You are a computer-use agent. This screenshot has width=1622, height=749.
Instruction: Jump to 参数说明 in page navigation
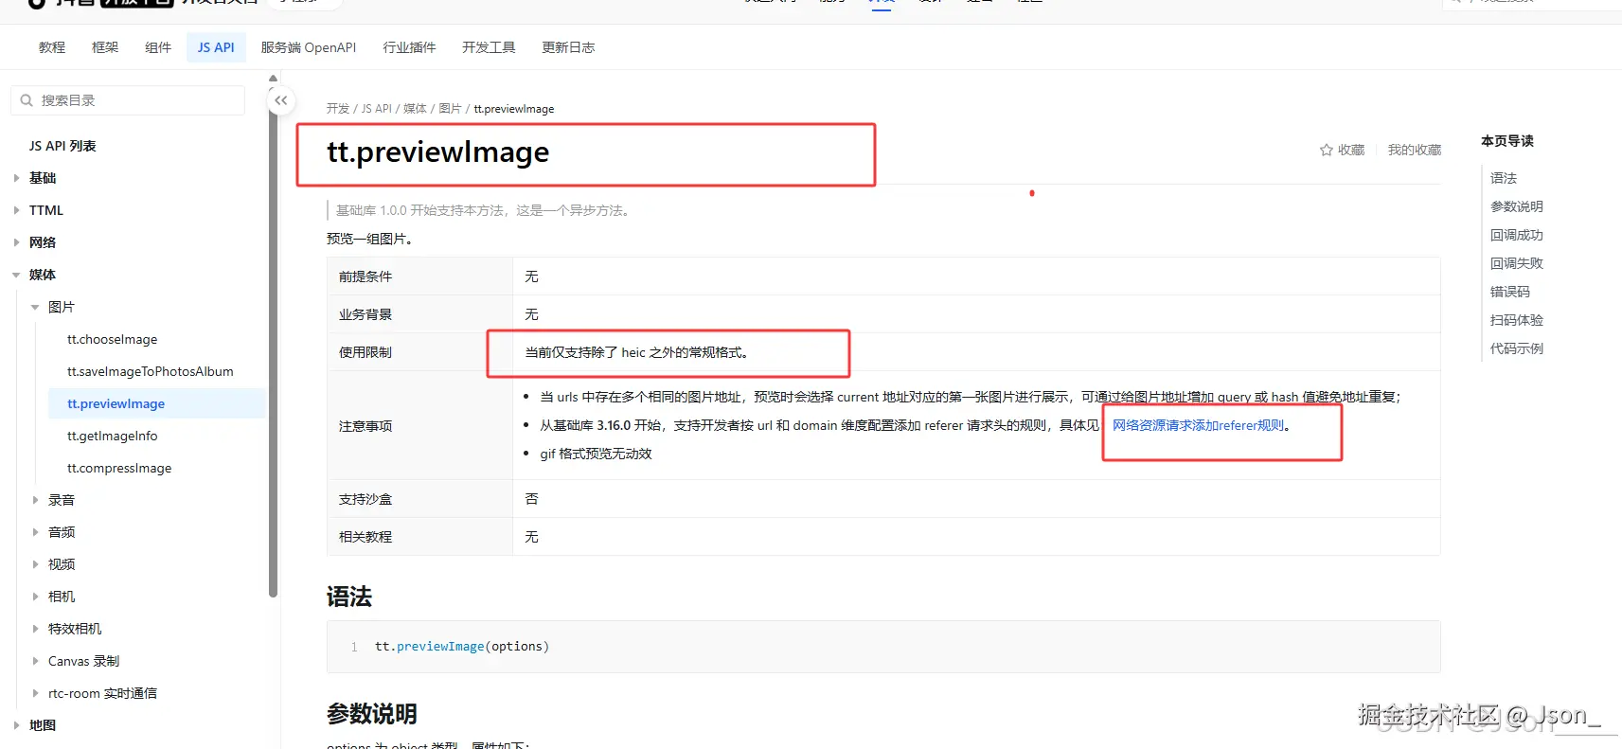point(1516,206)
